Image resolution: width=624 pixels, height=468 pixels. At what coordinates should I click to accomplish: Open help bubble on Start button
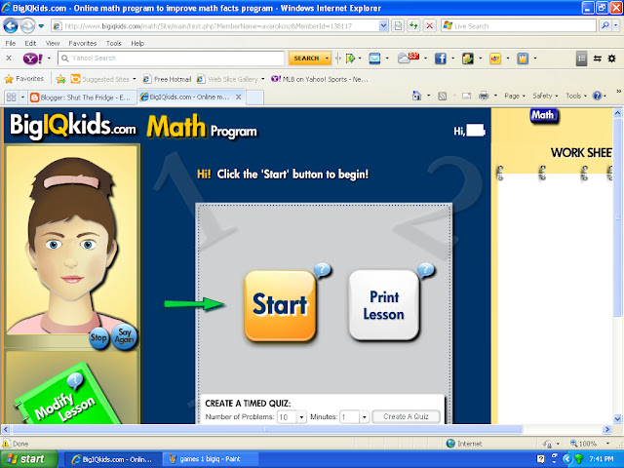tap(323, 270)
